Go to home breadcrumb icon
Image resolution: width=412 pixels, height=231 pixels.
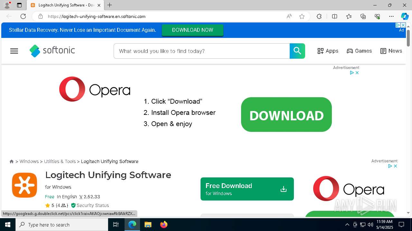(x=12, y=161)
